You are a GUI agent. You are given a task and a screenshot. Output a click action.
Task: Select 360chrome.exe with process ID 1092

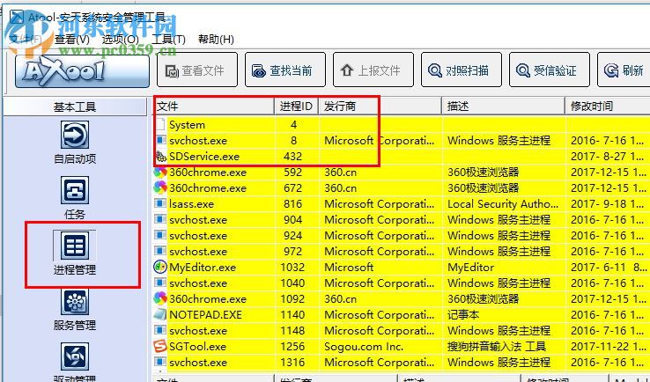[x=402, y=299]
